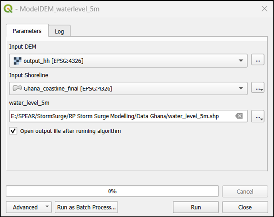
Task: Click the 0% progress bar
Action: [112, 191]
